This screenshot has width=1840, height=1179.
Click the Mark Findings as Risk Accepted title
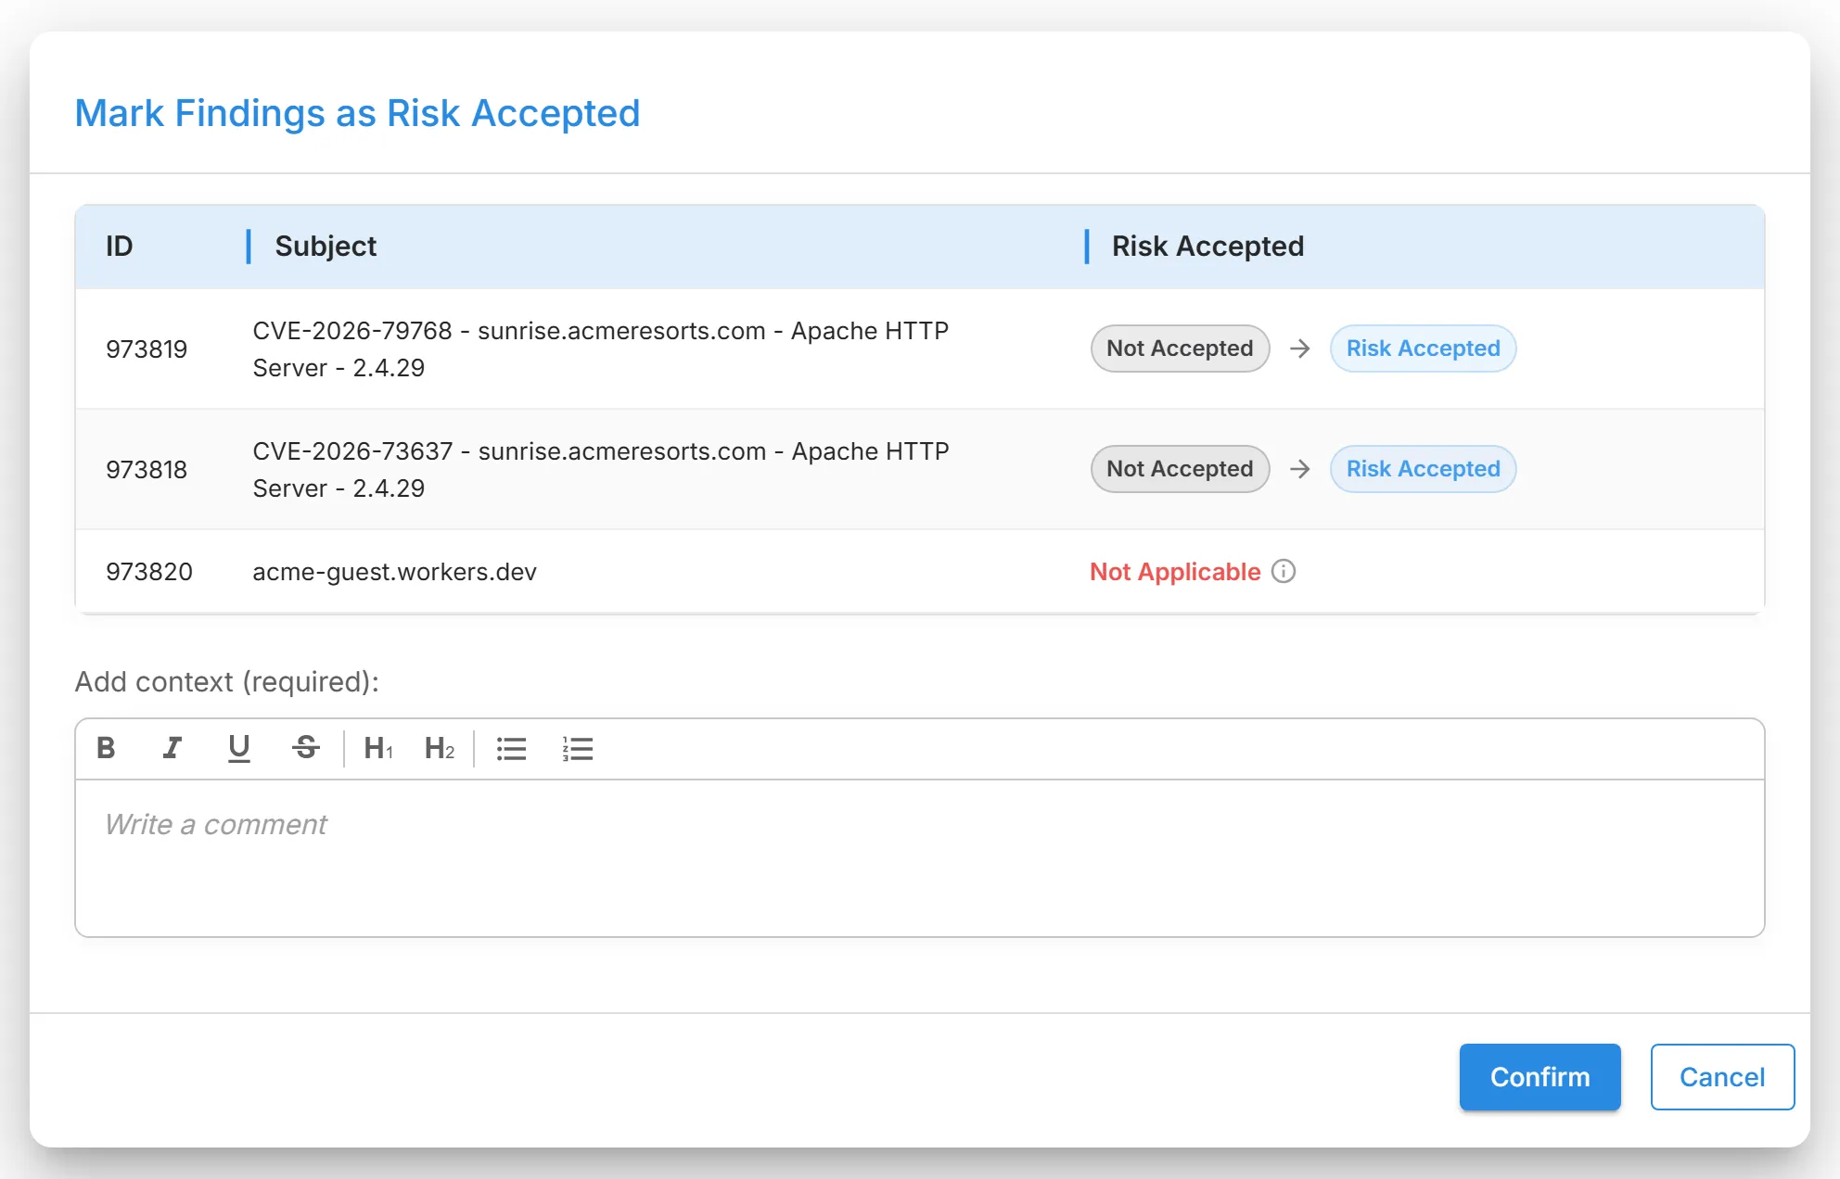coord(357,114)
